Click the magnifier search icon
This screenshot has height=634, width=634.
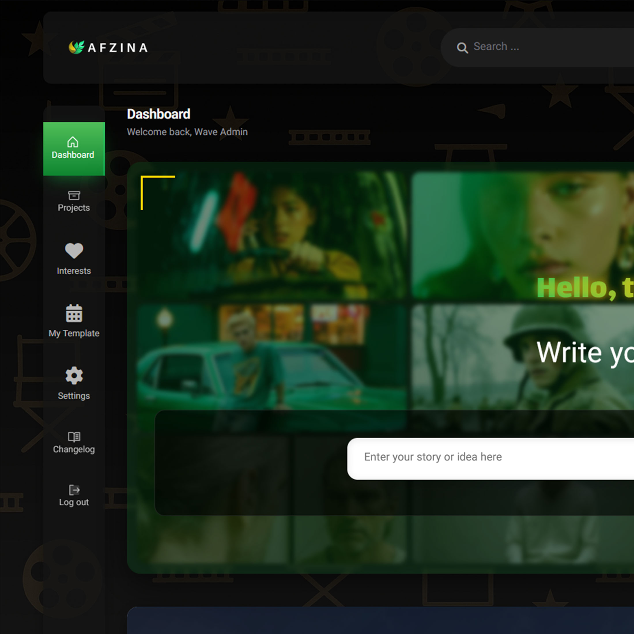pyautogui.click(x=462, y=48)
